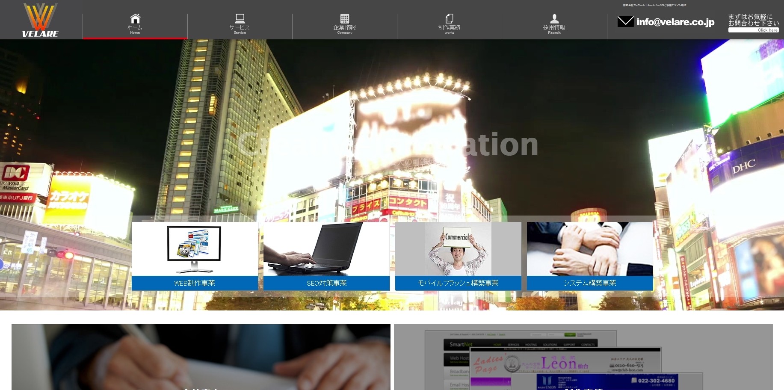Open the hand writing banner image
784x390 pixels.
point(201,357)
